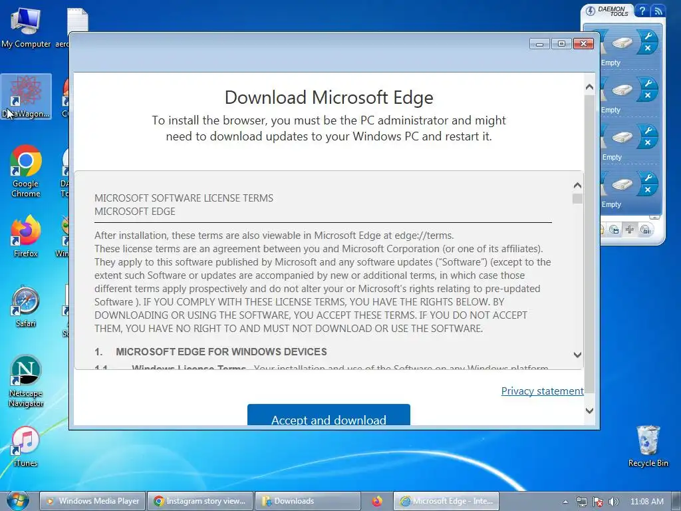The height and width of the screenshot is (511, 681).
Task: Open Daemon Tools help question mark
Action: (642, 11)
